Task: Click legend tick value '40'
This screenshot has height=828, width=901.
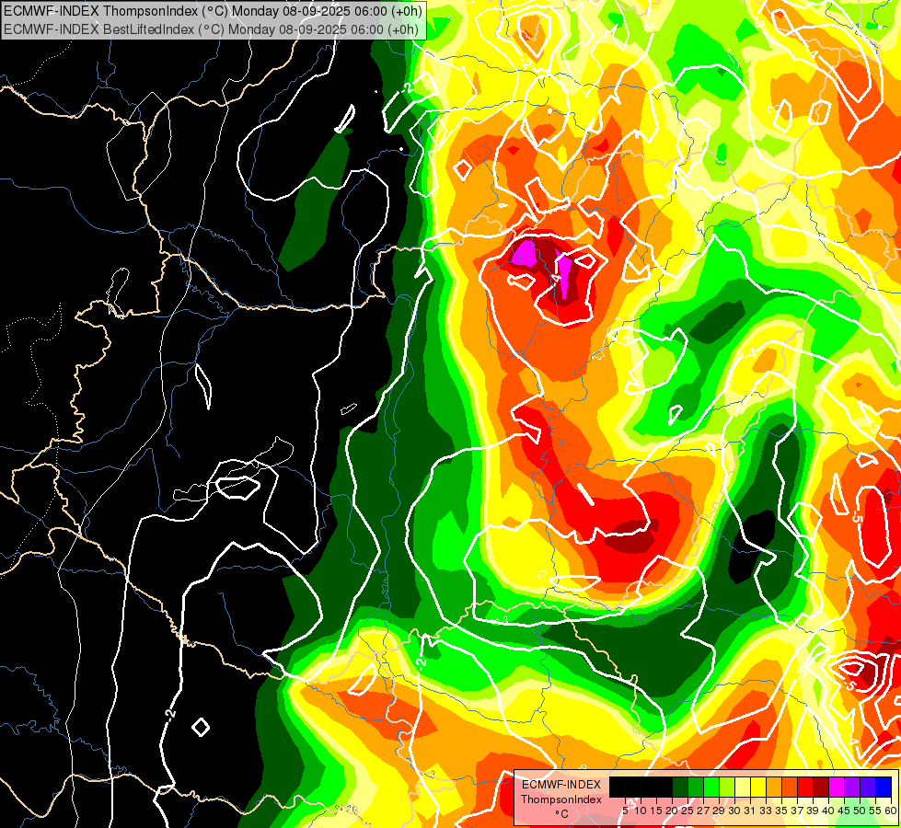Action: (x=829, y=811)
